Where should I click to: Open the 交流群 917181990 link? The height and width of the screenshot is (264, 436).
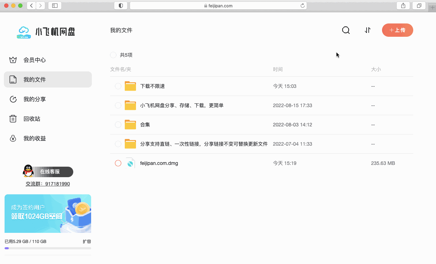(x=48, y=183)
